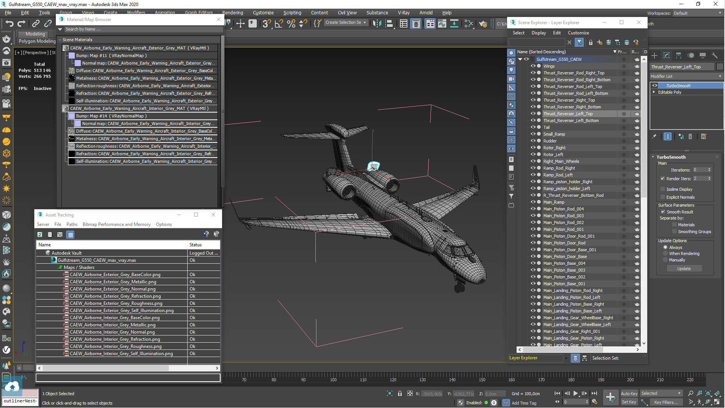This screenshot has width=725, height=408.
Task: Click the lock icon in Scene Explorer toolbar
Action: 591,42
